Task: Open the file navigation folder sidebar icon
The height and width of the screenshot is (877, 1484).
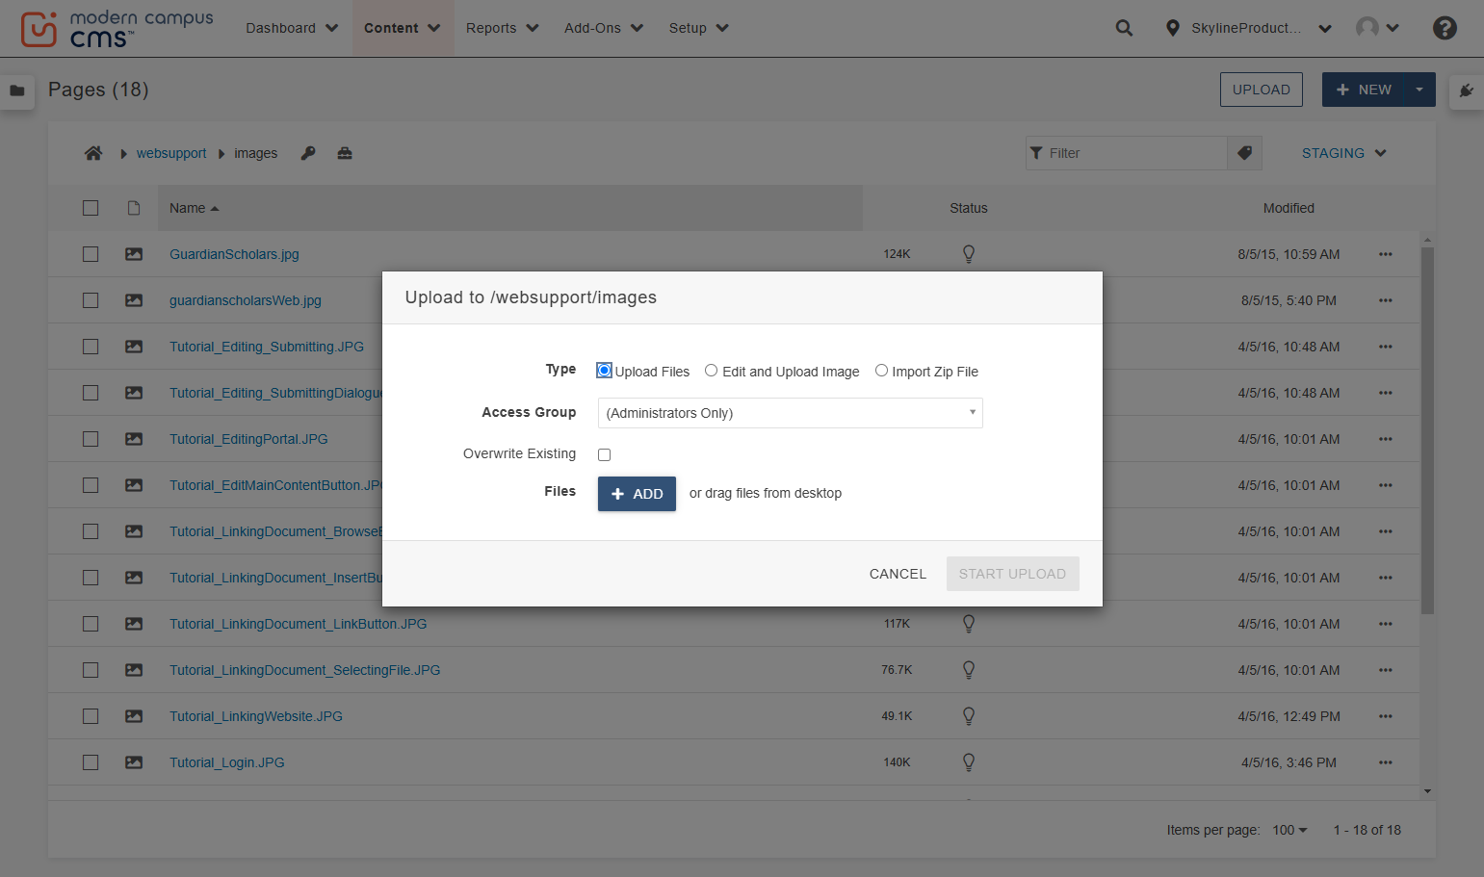Action: (17, 90)
